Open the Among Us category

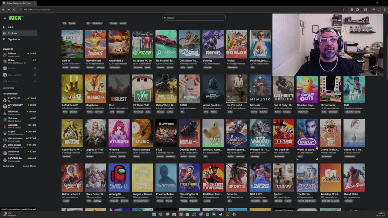119,178
